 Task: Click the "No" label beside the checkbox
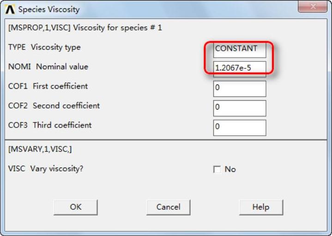(230, 169)
